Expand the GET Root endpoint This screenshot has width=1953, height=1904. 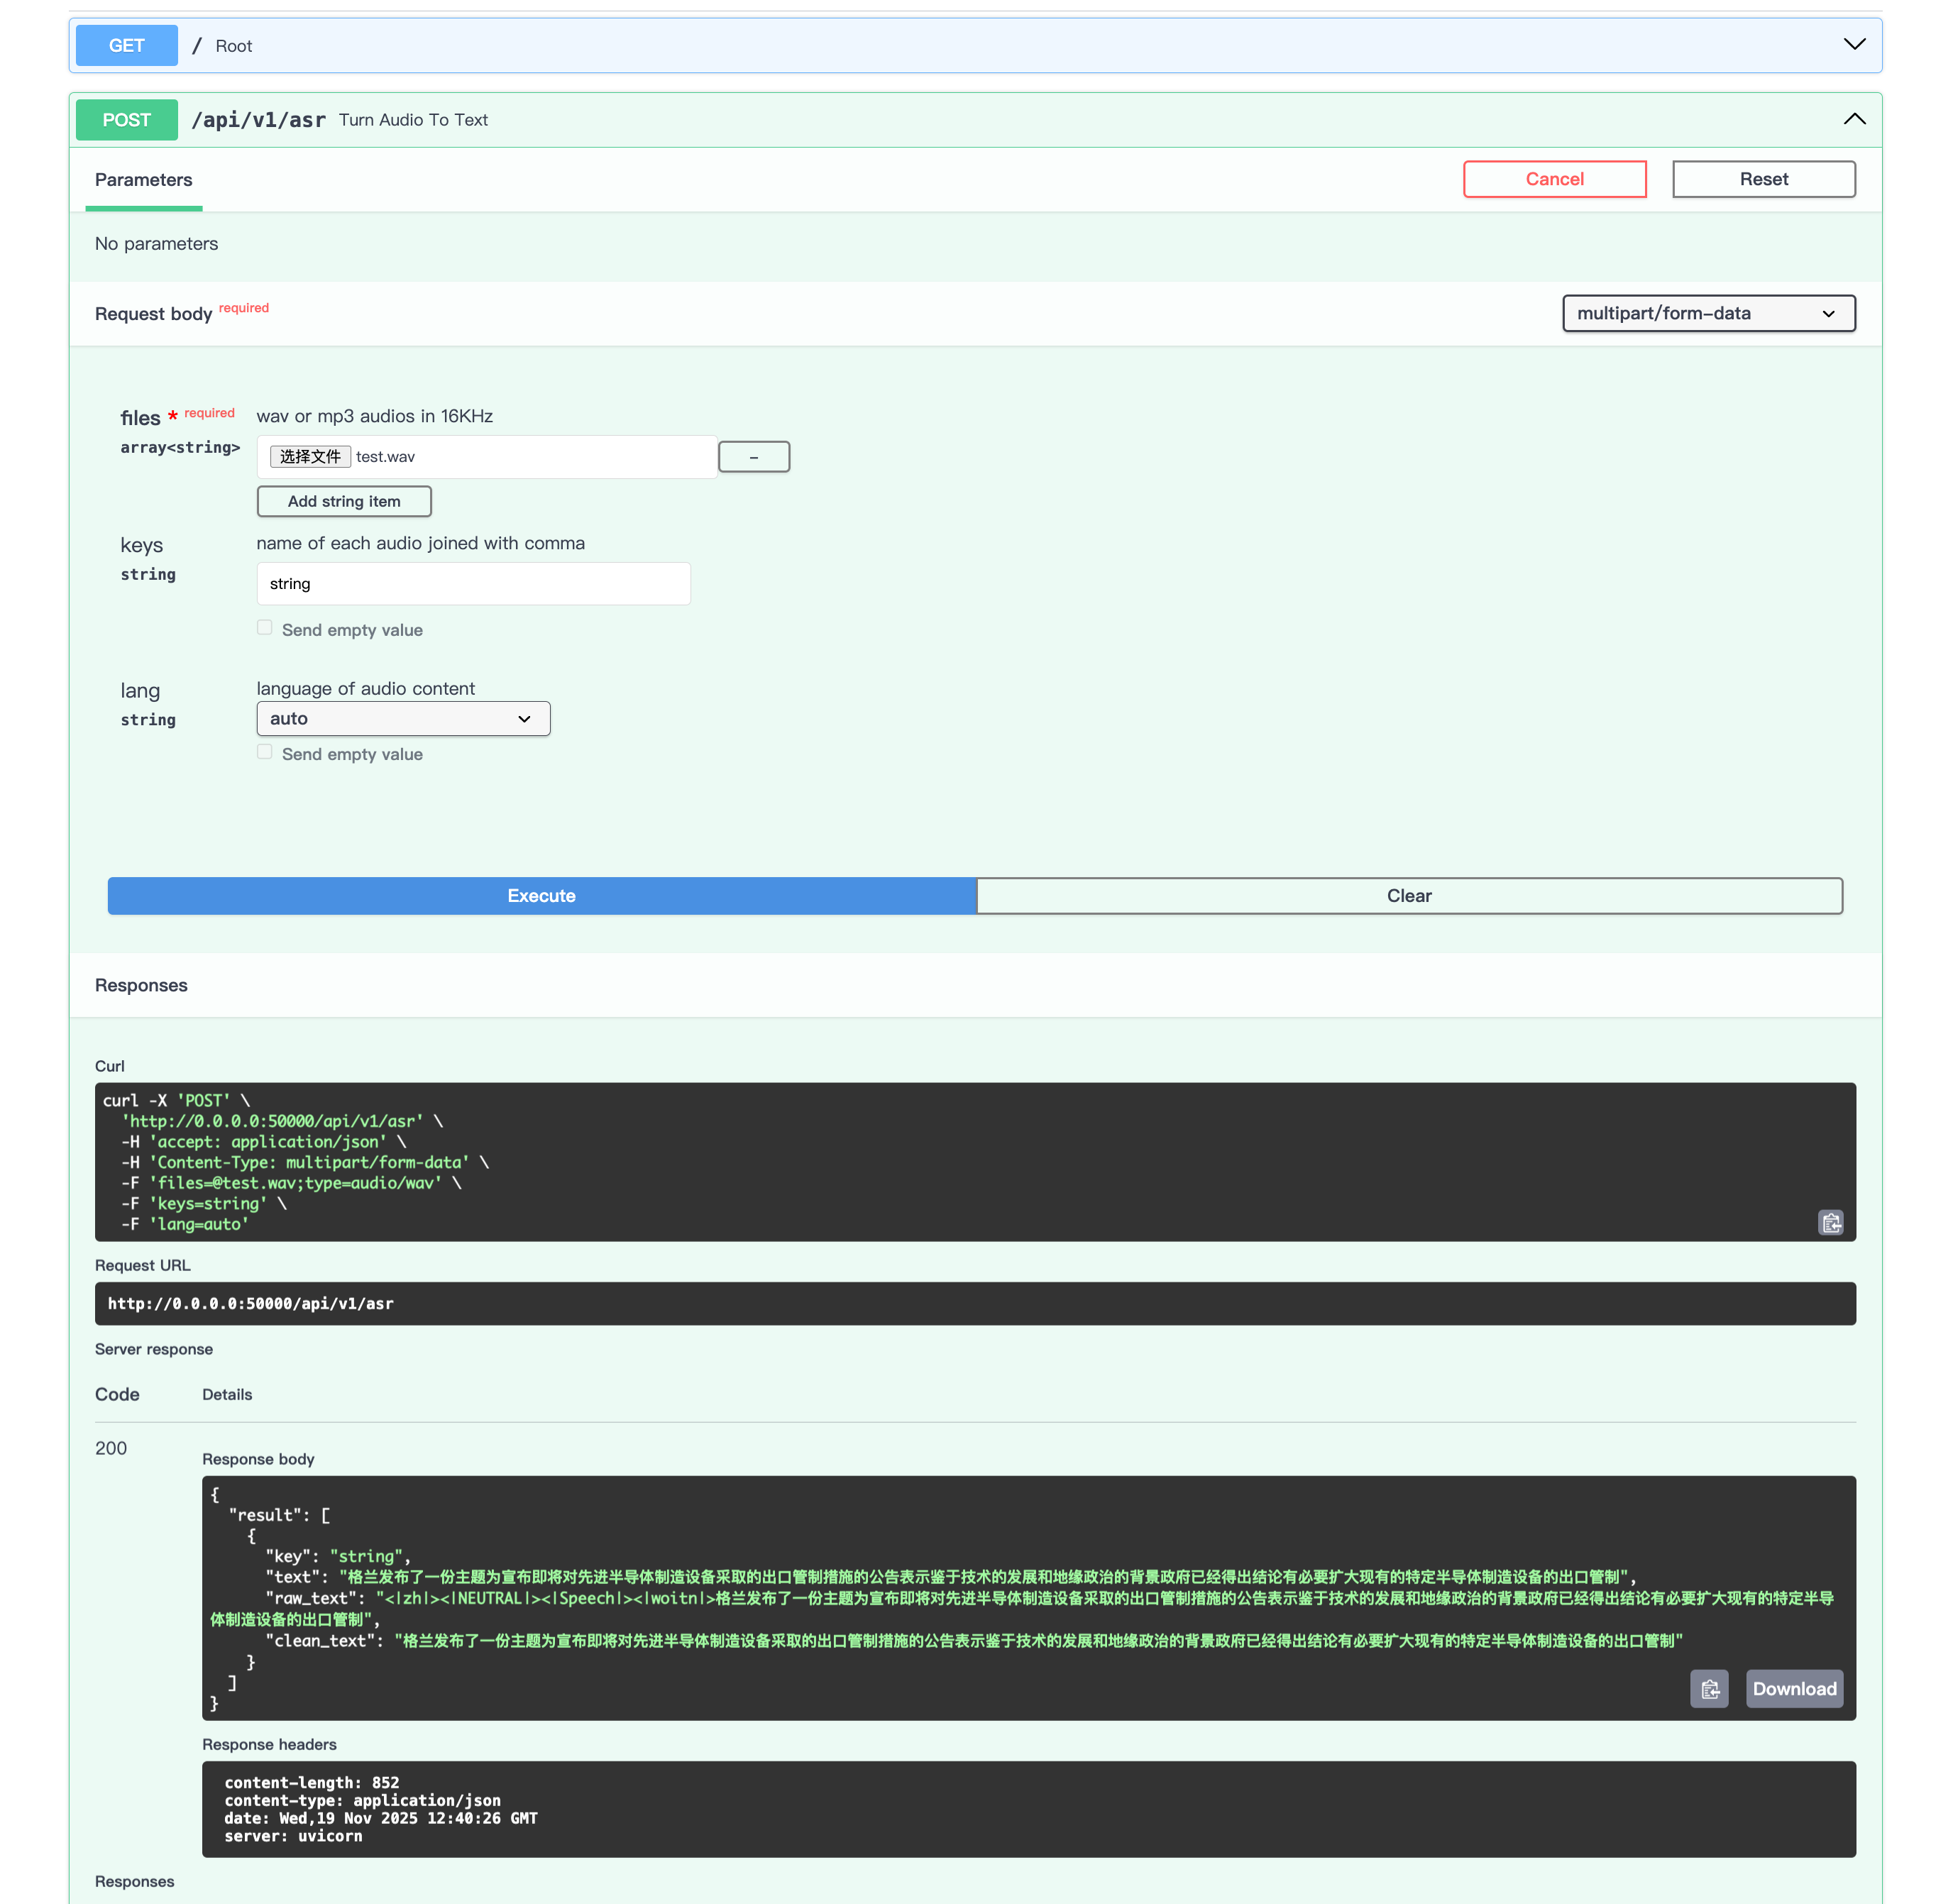pos(1854,45)
